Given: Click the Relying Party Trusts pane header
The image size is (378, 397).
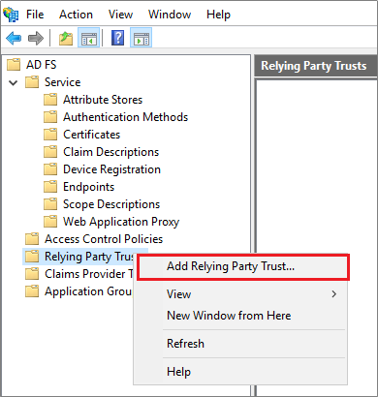Looking at the screenshot, I should 316,66.
